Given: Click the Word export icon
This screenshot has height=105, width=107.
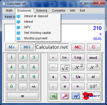Looking at the screenshot, I should pos(76,96).
